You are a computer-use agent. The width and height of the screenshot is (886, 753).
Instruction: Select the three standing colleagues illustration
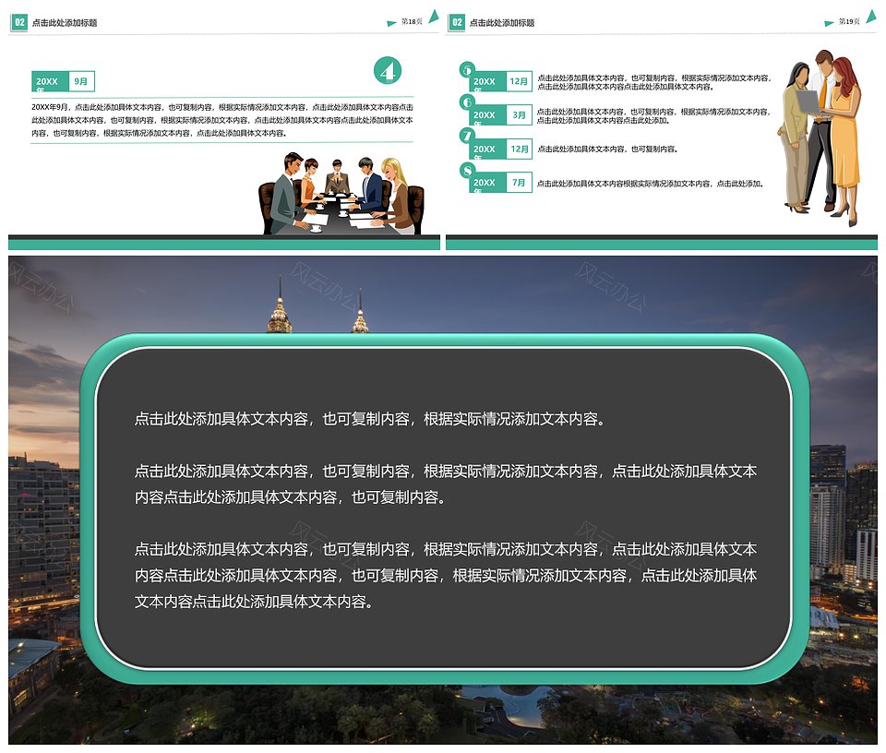pyautogui.click(x=820, y=137)
